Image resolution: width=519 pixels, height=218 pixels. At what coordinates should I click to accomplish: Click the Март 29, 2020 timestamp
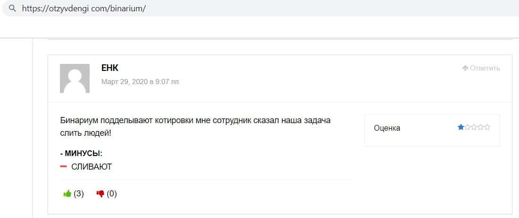[x=140, y=82]
